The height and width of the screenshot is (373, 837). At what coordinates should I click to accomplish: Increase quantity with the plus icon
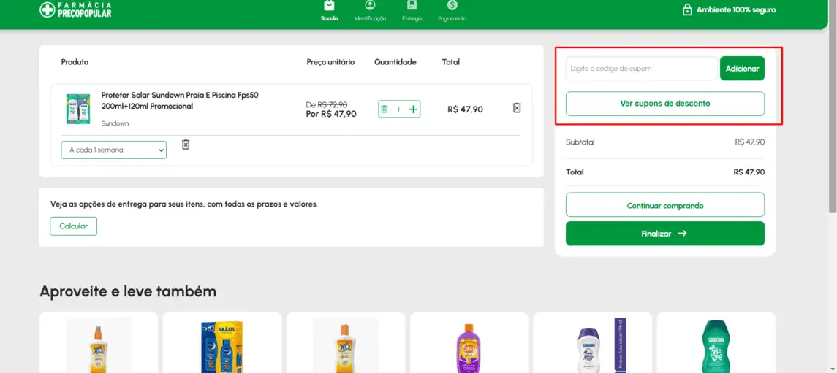pos(413,109)
